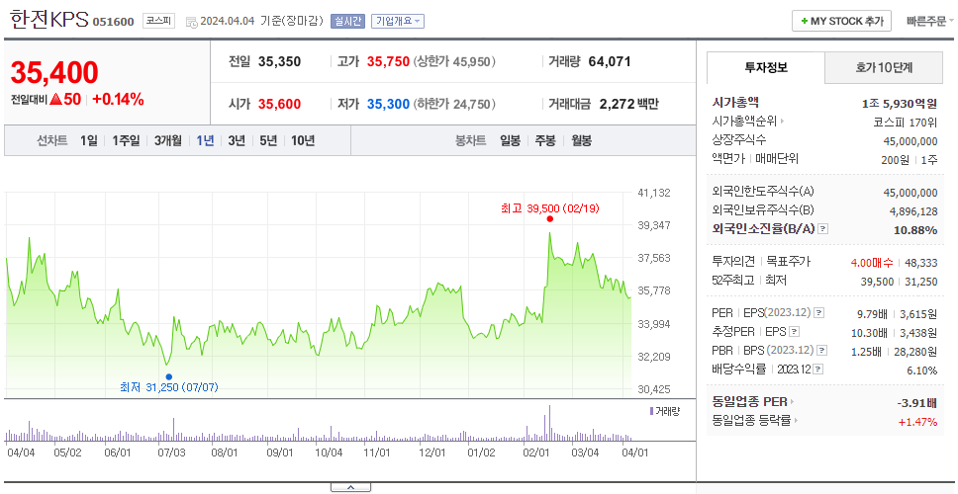Click the red up-triangle price change icon

(55, 100)
